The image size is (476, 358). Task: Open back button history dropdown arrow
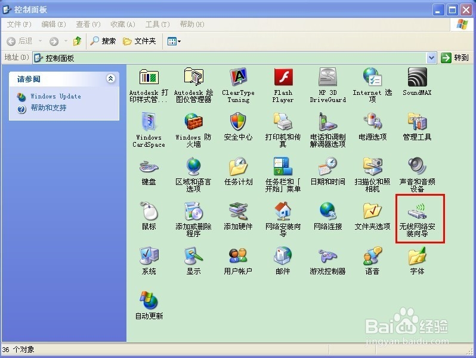(40, 41)
